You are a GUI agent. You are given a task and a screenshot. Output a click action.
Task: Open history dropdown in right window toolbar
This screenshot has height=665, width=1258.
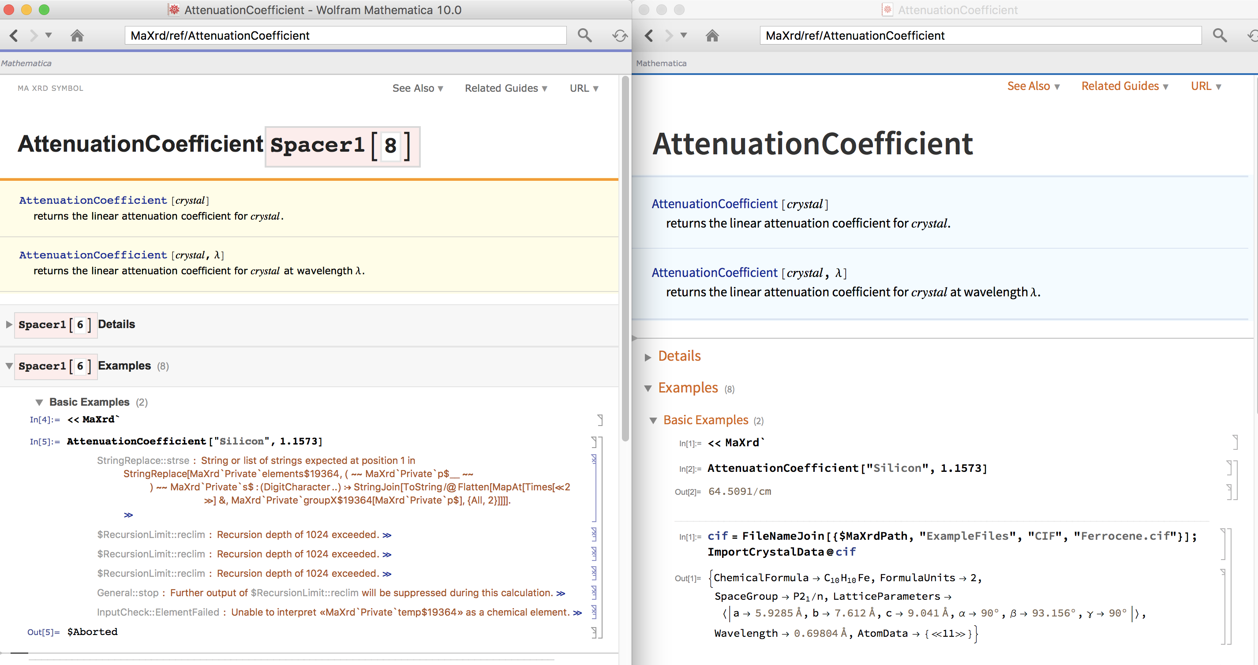(684, 35)
